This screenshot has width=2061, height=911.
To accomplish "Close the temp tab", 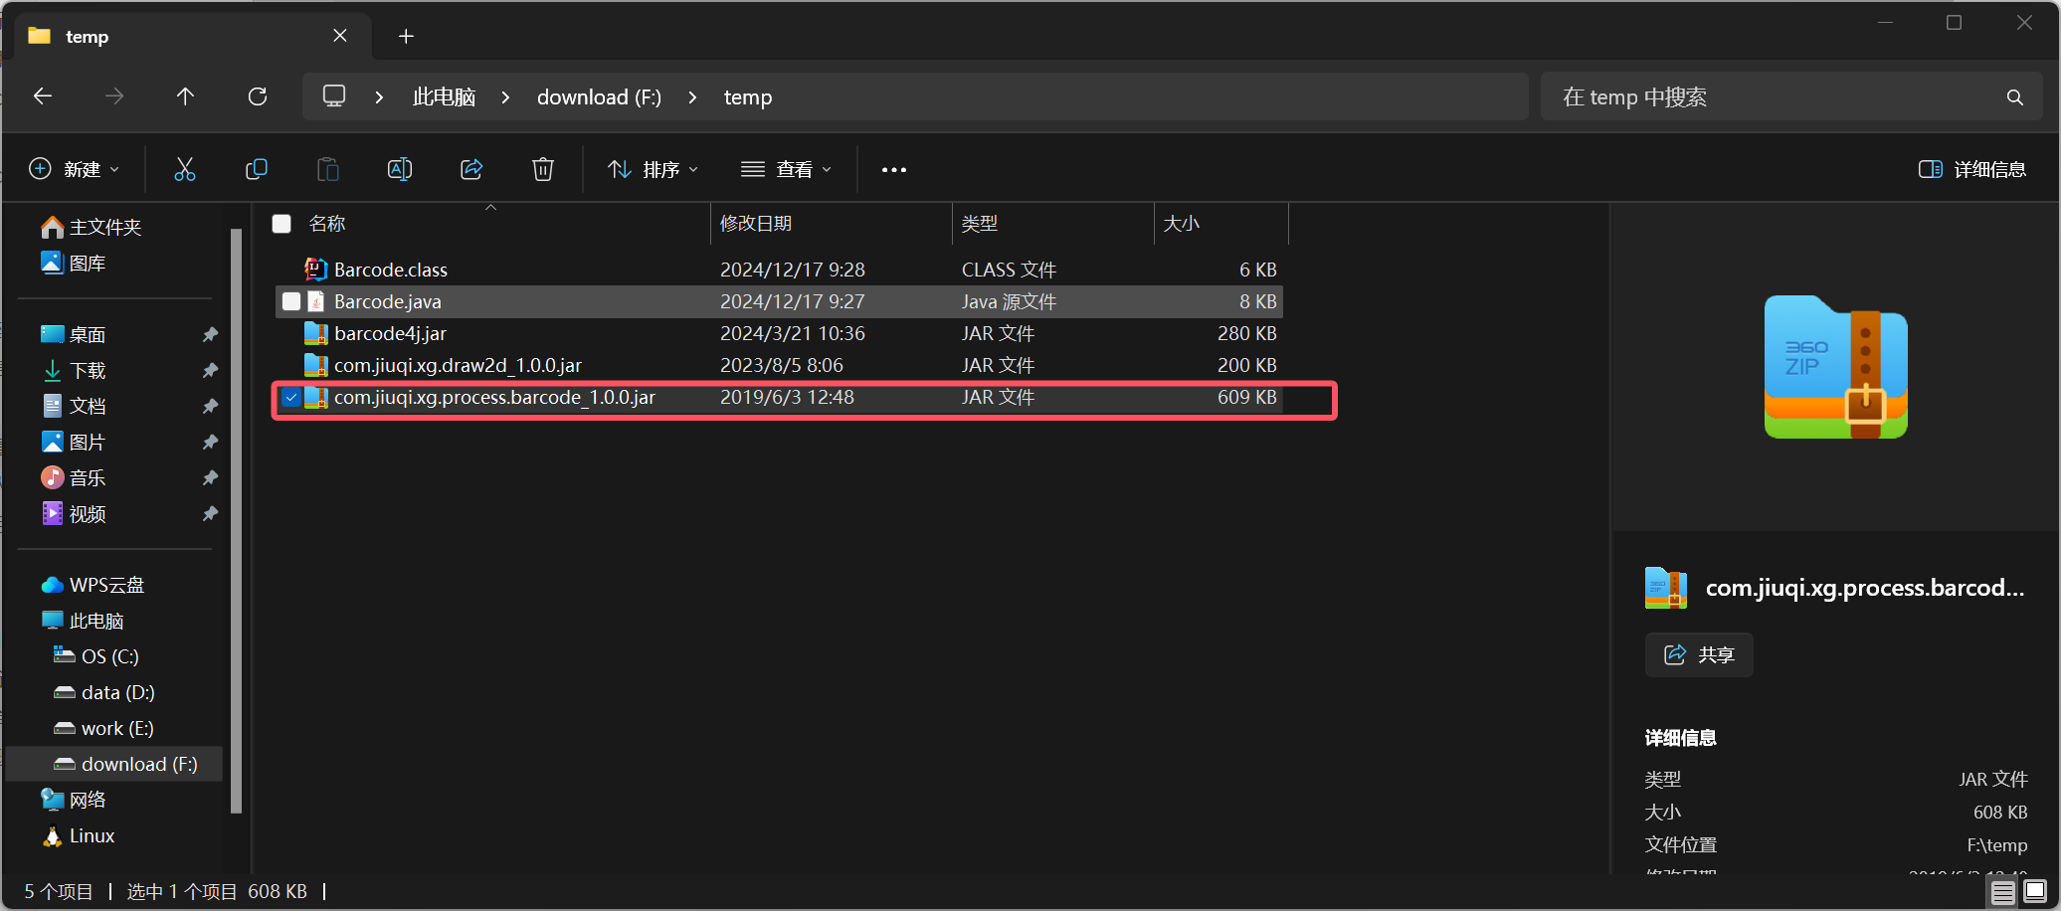I will click(x=340, y=36).
